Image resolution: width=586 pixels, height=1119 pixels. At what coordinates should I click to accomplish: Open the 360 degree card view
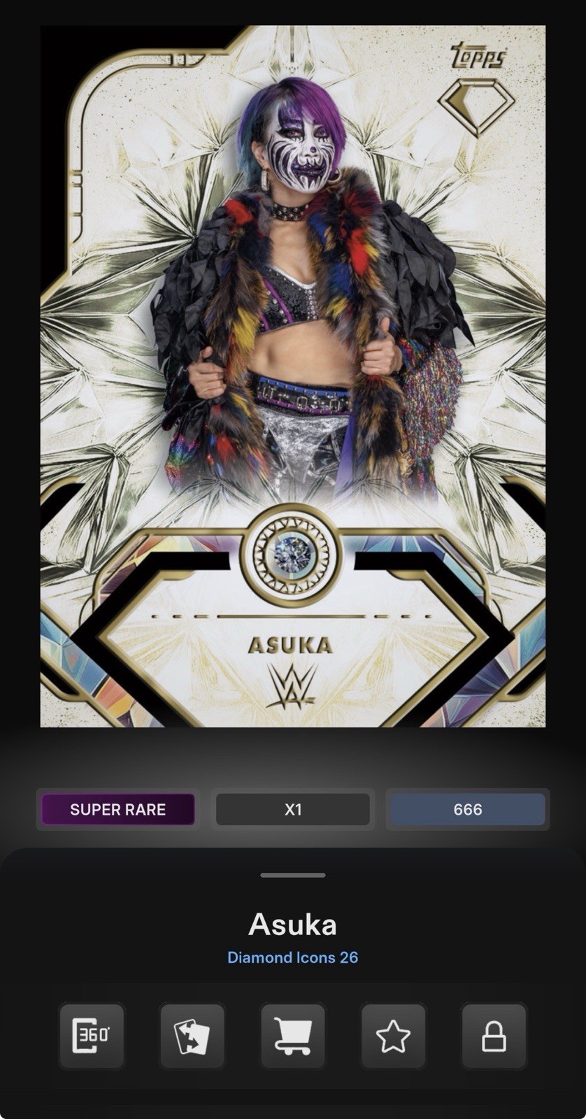point(92,1036)
